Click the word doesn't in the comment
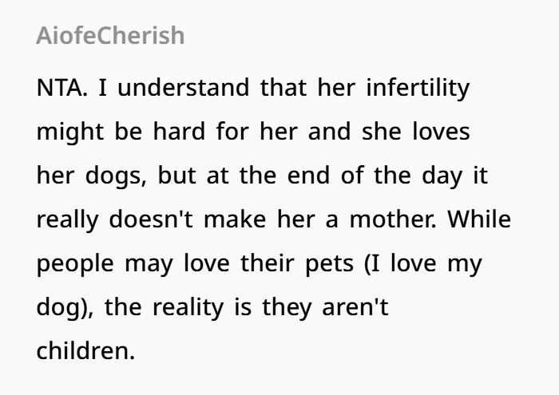The width and height of the screenshot is (559, 395). click(x=151, y=219)
